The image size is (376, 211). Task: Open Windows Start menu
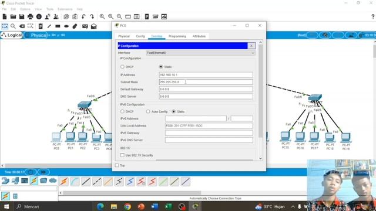(x=6, y=206)
